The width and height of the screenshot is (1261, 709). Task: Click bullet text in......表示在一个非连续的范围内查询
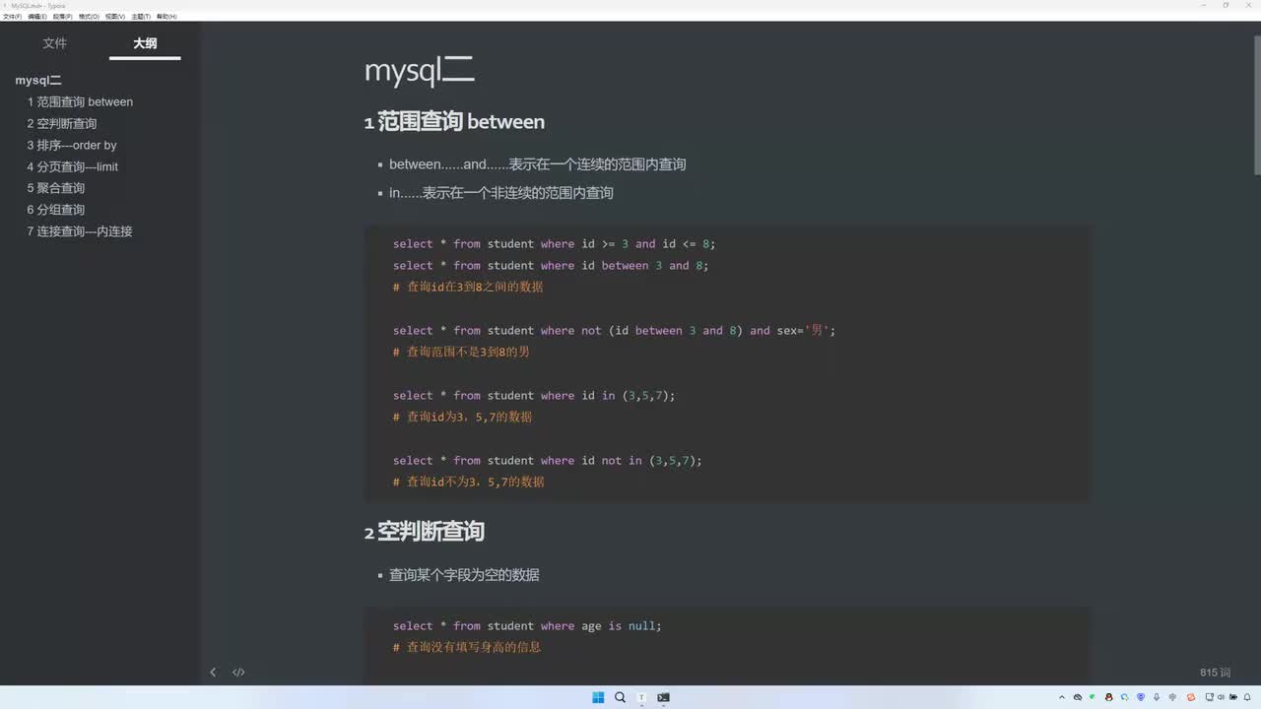501,193
